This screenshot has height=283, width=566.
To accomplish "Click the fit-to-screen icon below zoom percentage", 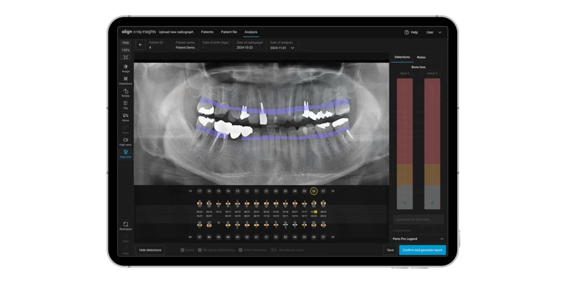I will click(x=125, y=57).
